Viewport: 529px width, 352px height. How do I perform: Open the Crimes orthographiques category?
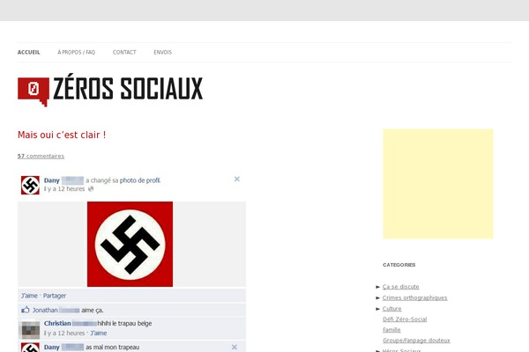tap(415, 297)
